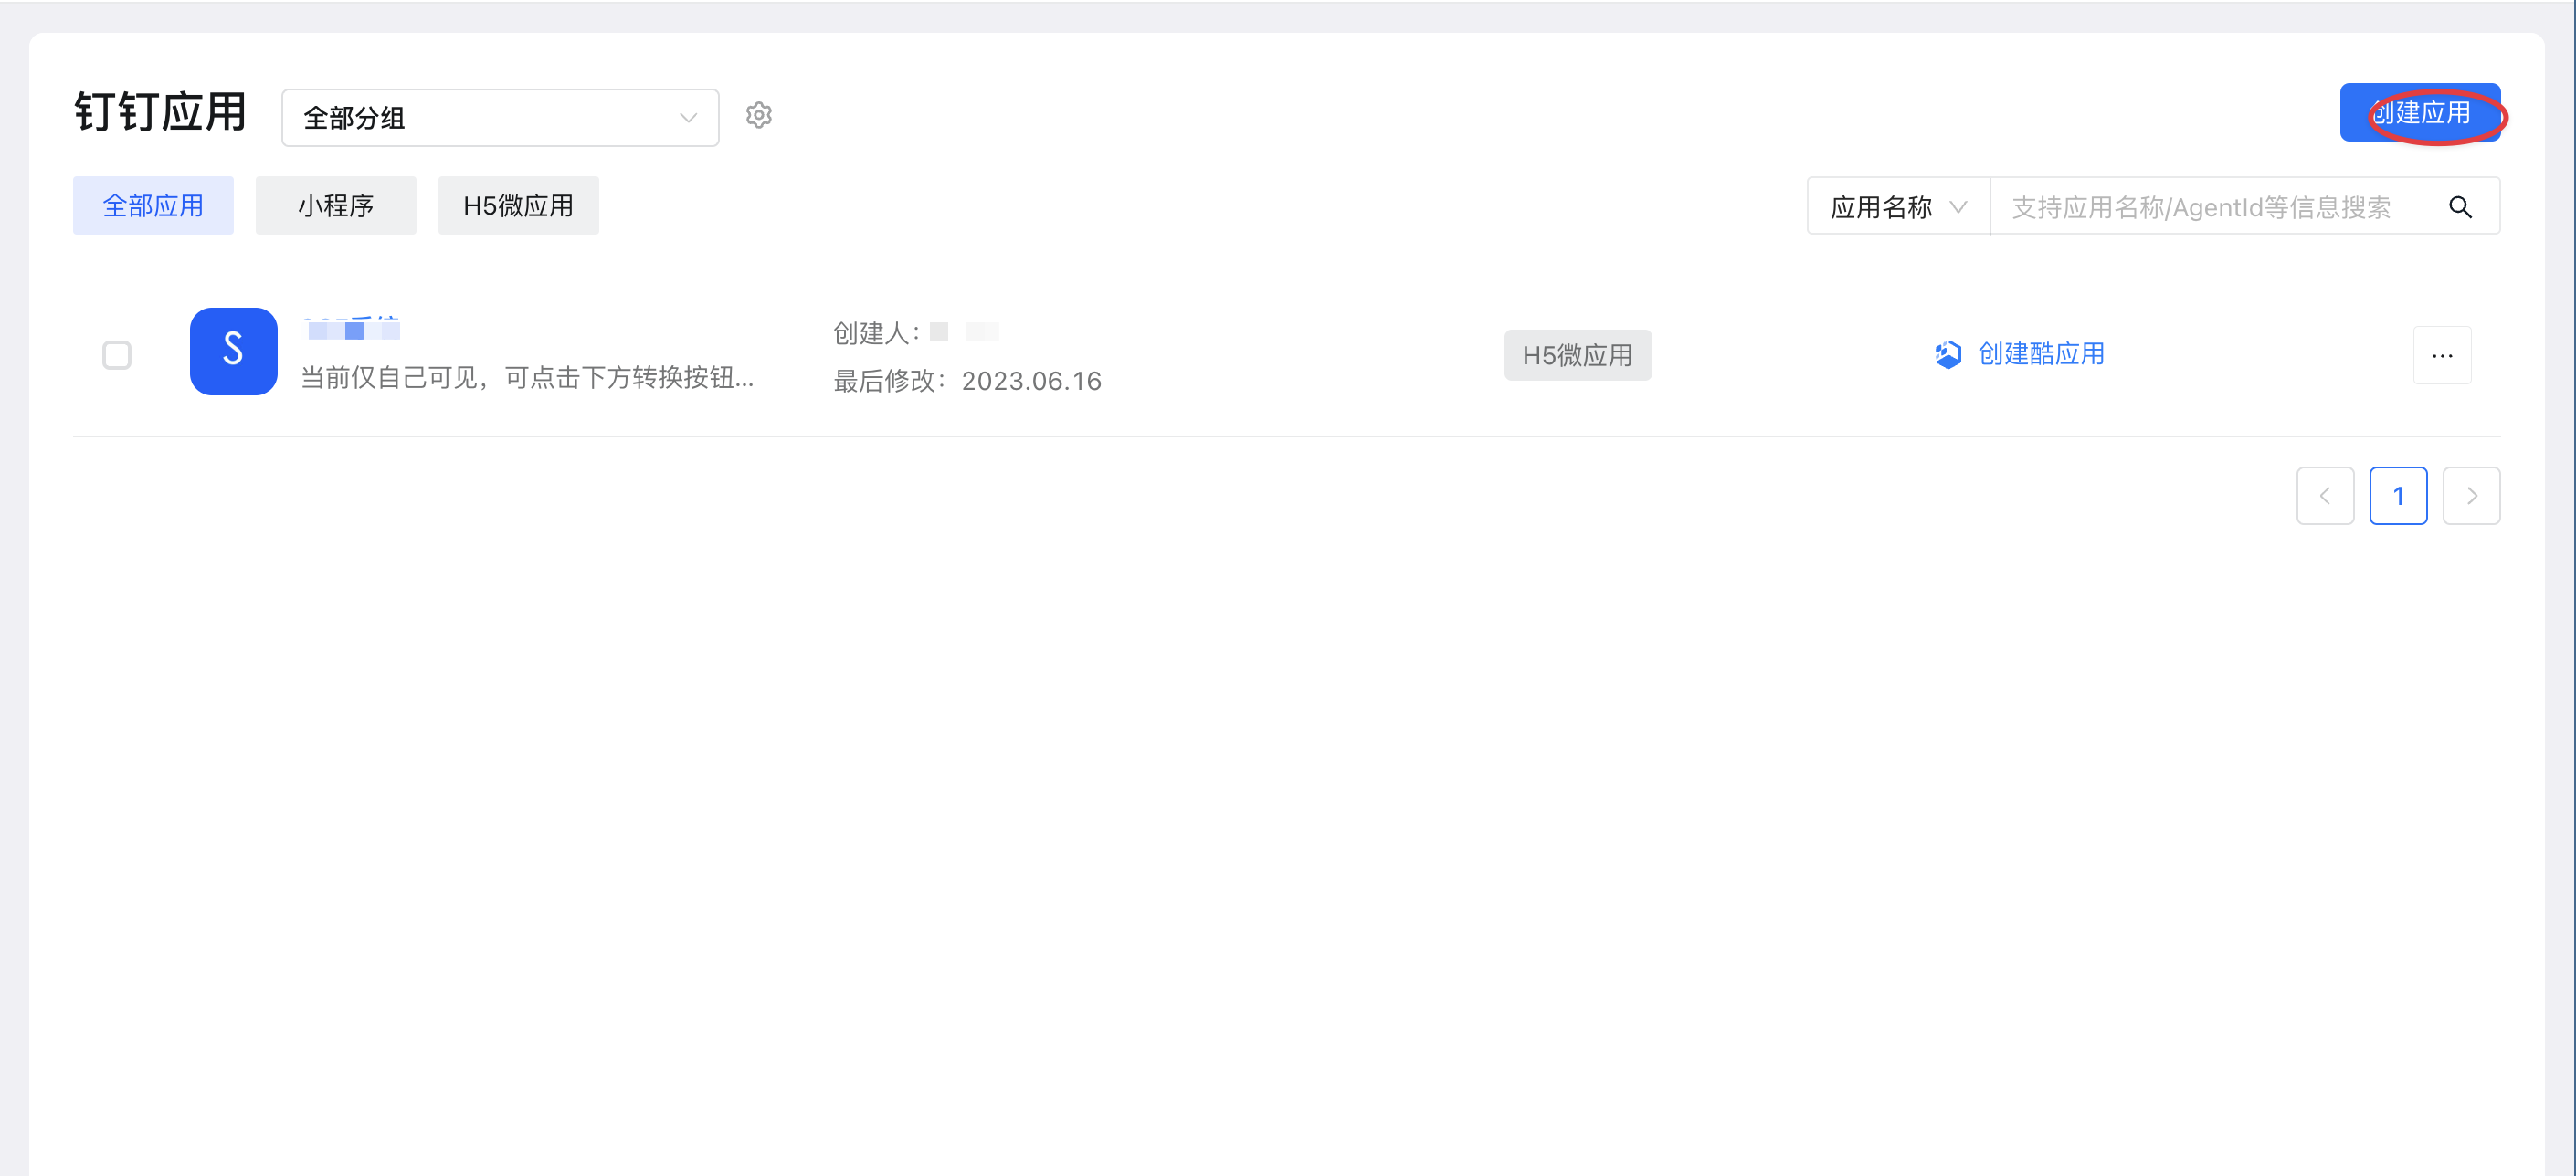Tick the app row checkbox
The width and height of the screenshot is (2576, 1176).
[x=117, y=356]
